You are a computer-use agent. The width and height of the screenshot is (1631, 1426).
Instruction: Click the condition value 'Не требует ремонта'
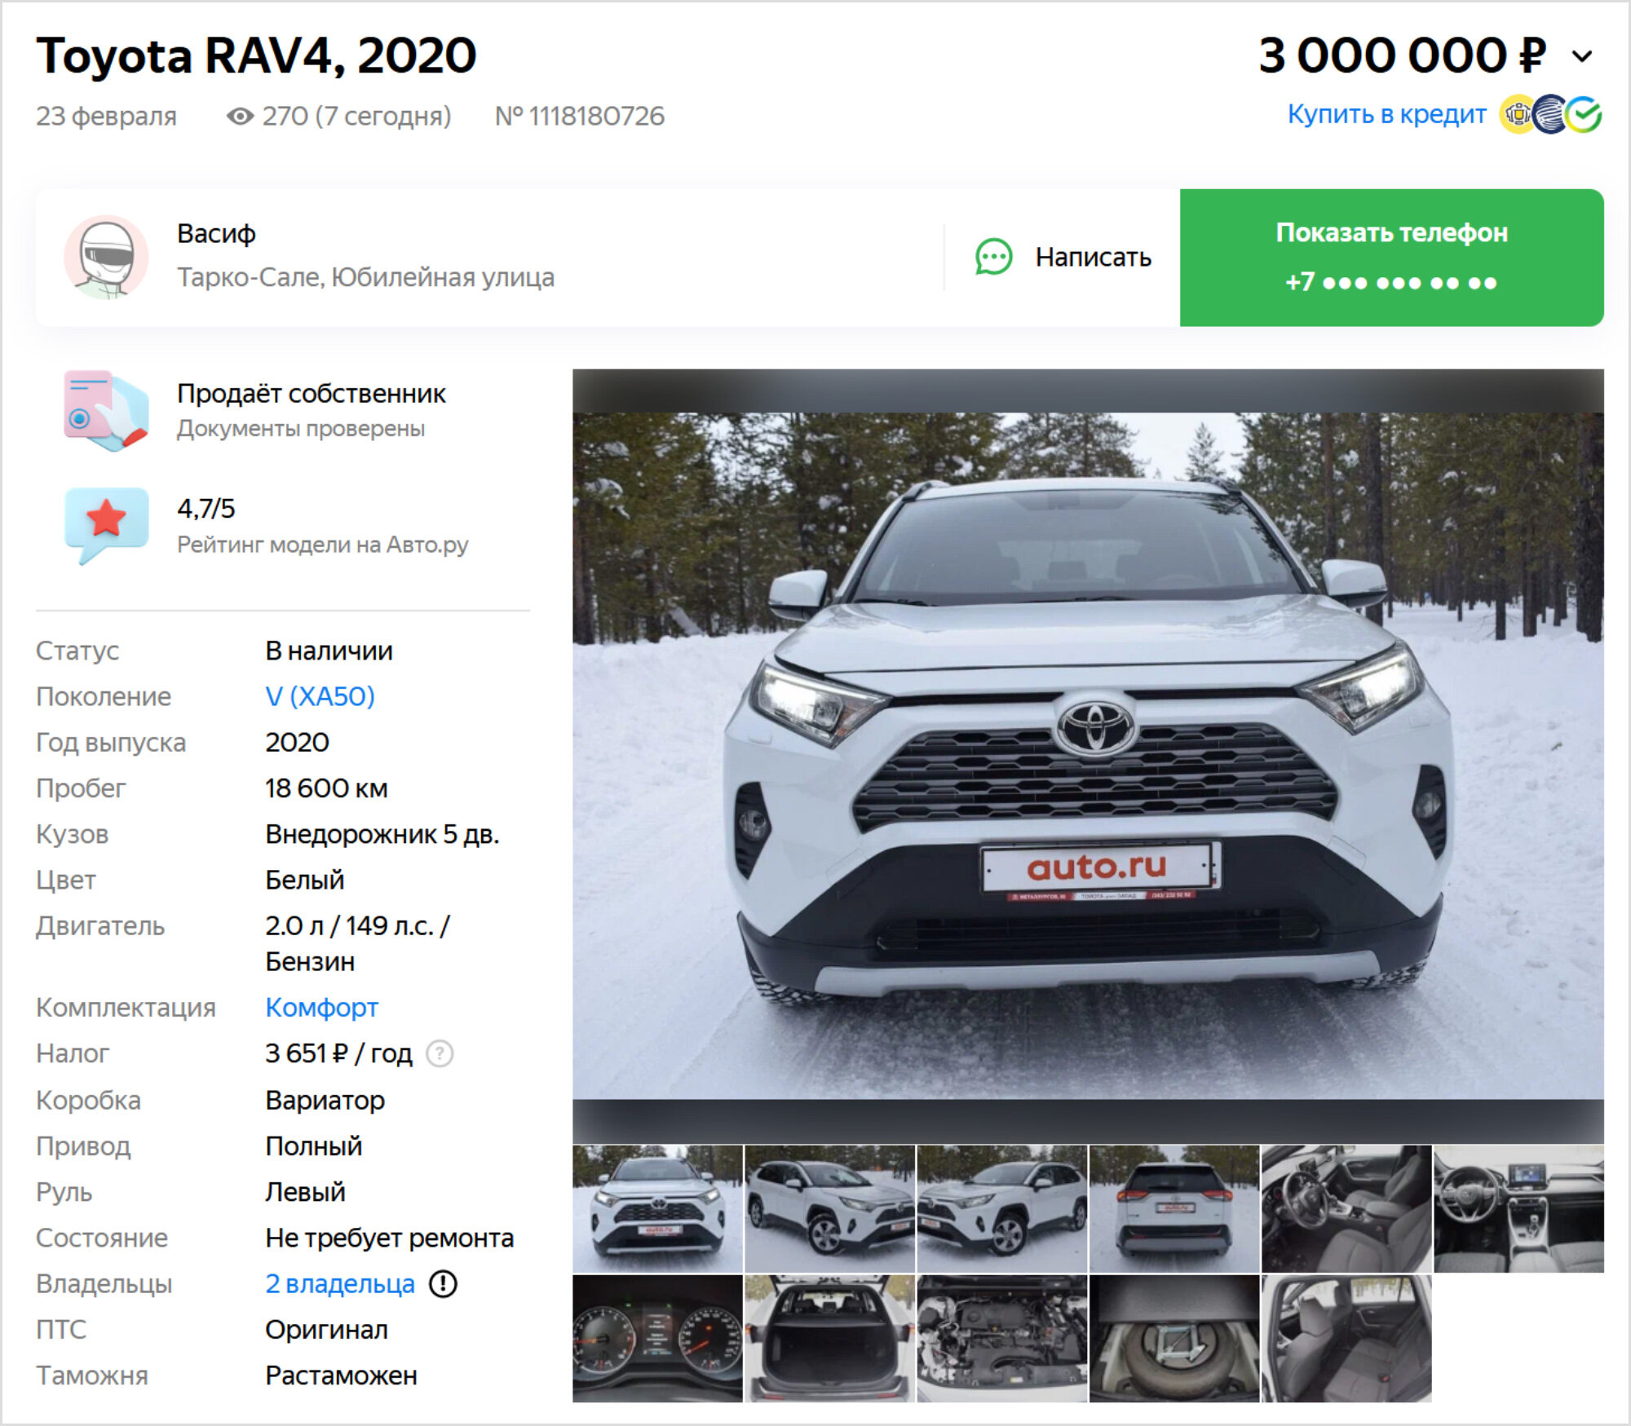(390, 1238)
